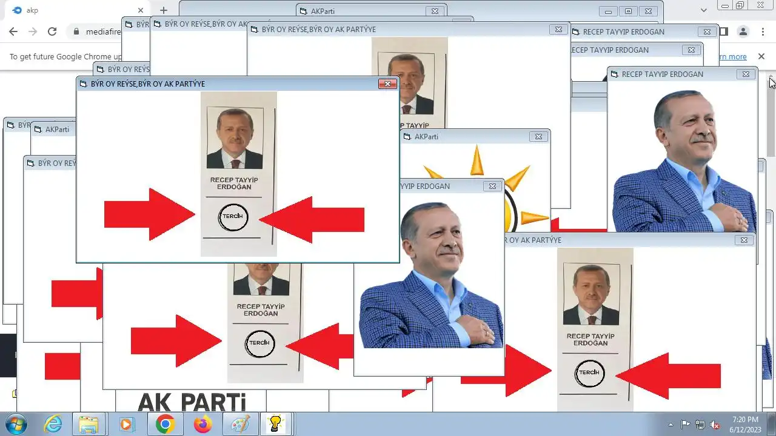Open Chrome tab search chevron
This screenshot has height=436, width=776.
(703, 10)
